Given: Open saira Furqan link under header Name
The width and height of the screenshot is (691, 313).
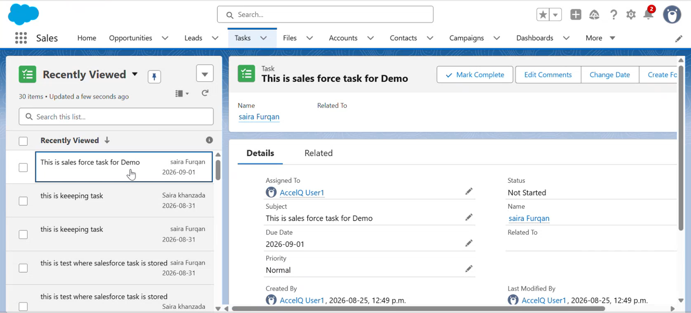Looking at the screenshot, I should point(259,117).
